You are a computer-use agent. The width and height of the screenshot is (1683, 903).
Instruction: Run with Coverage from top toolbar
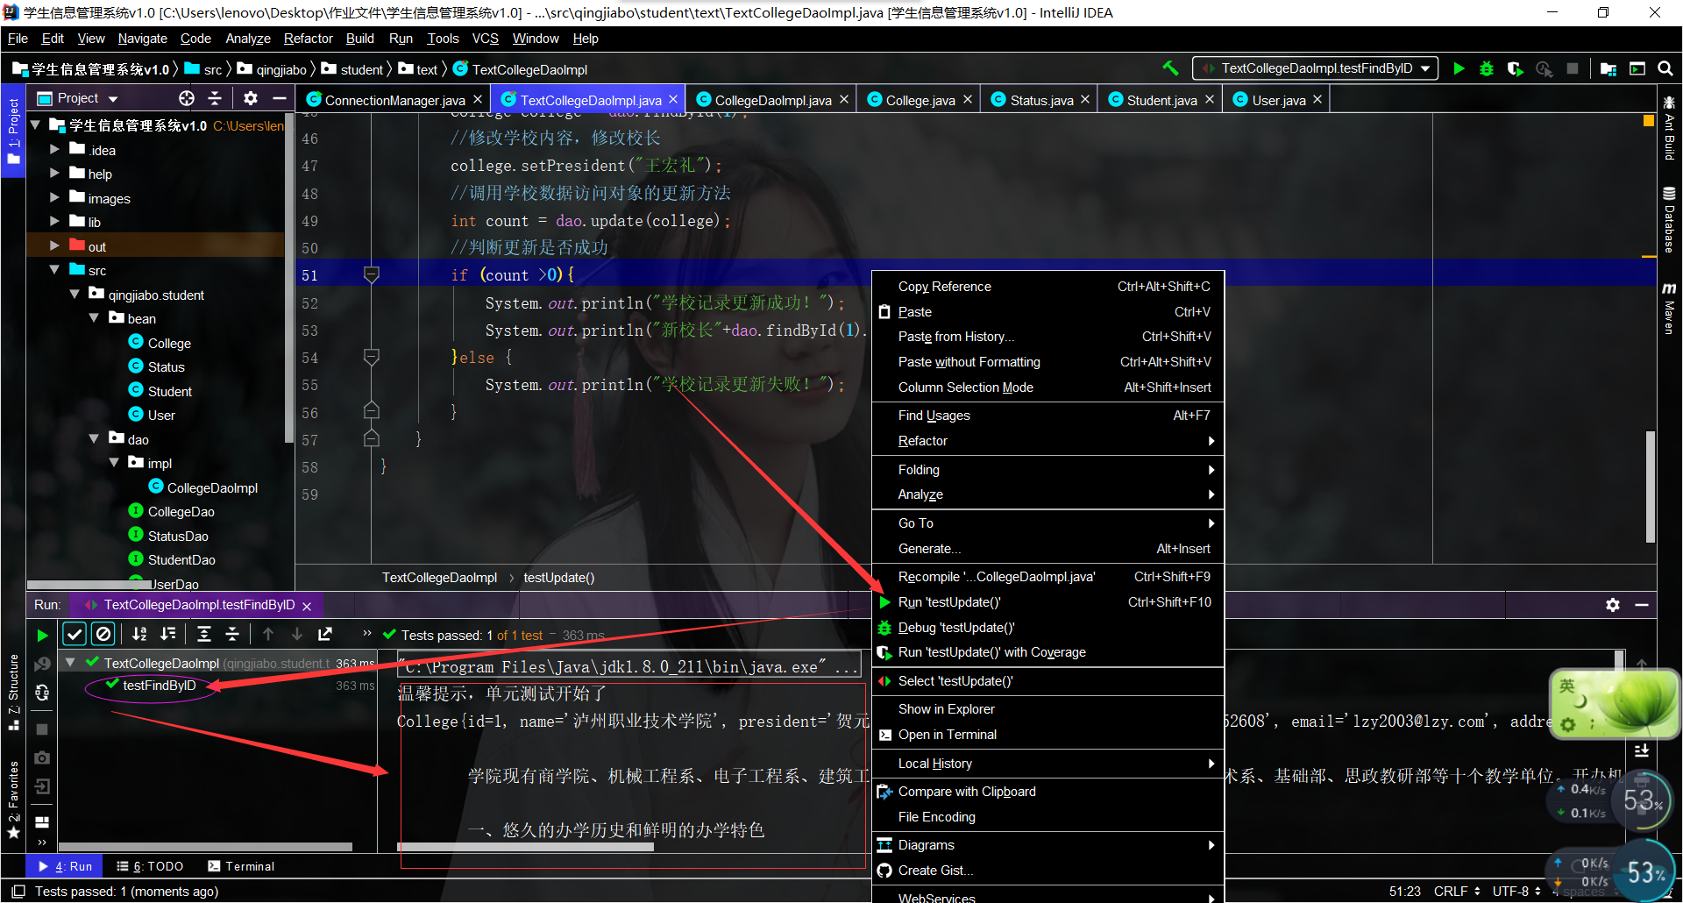1515,68
